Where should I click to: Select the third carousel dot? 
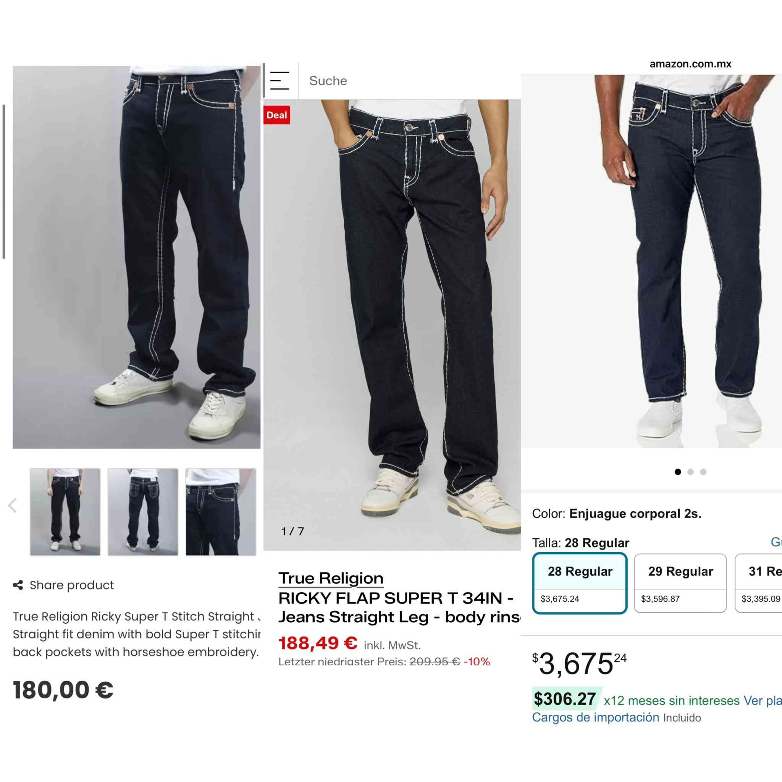pyautogui.click(x=703, y=472)
